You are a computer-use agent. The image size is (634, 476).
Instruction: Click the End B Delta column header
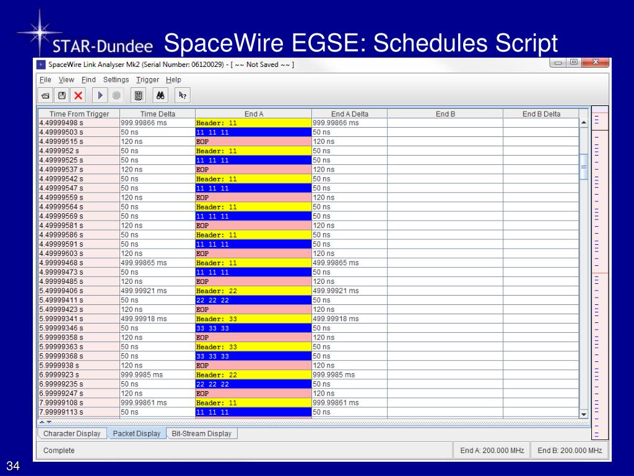541,114
